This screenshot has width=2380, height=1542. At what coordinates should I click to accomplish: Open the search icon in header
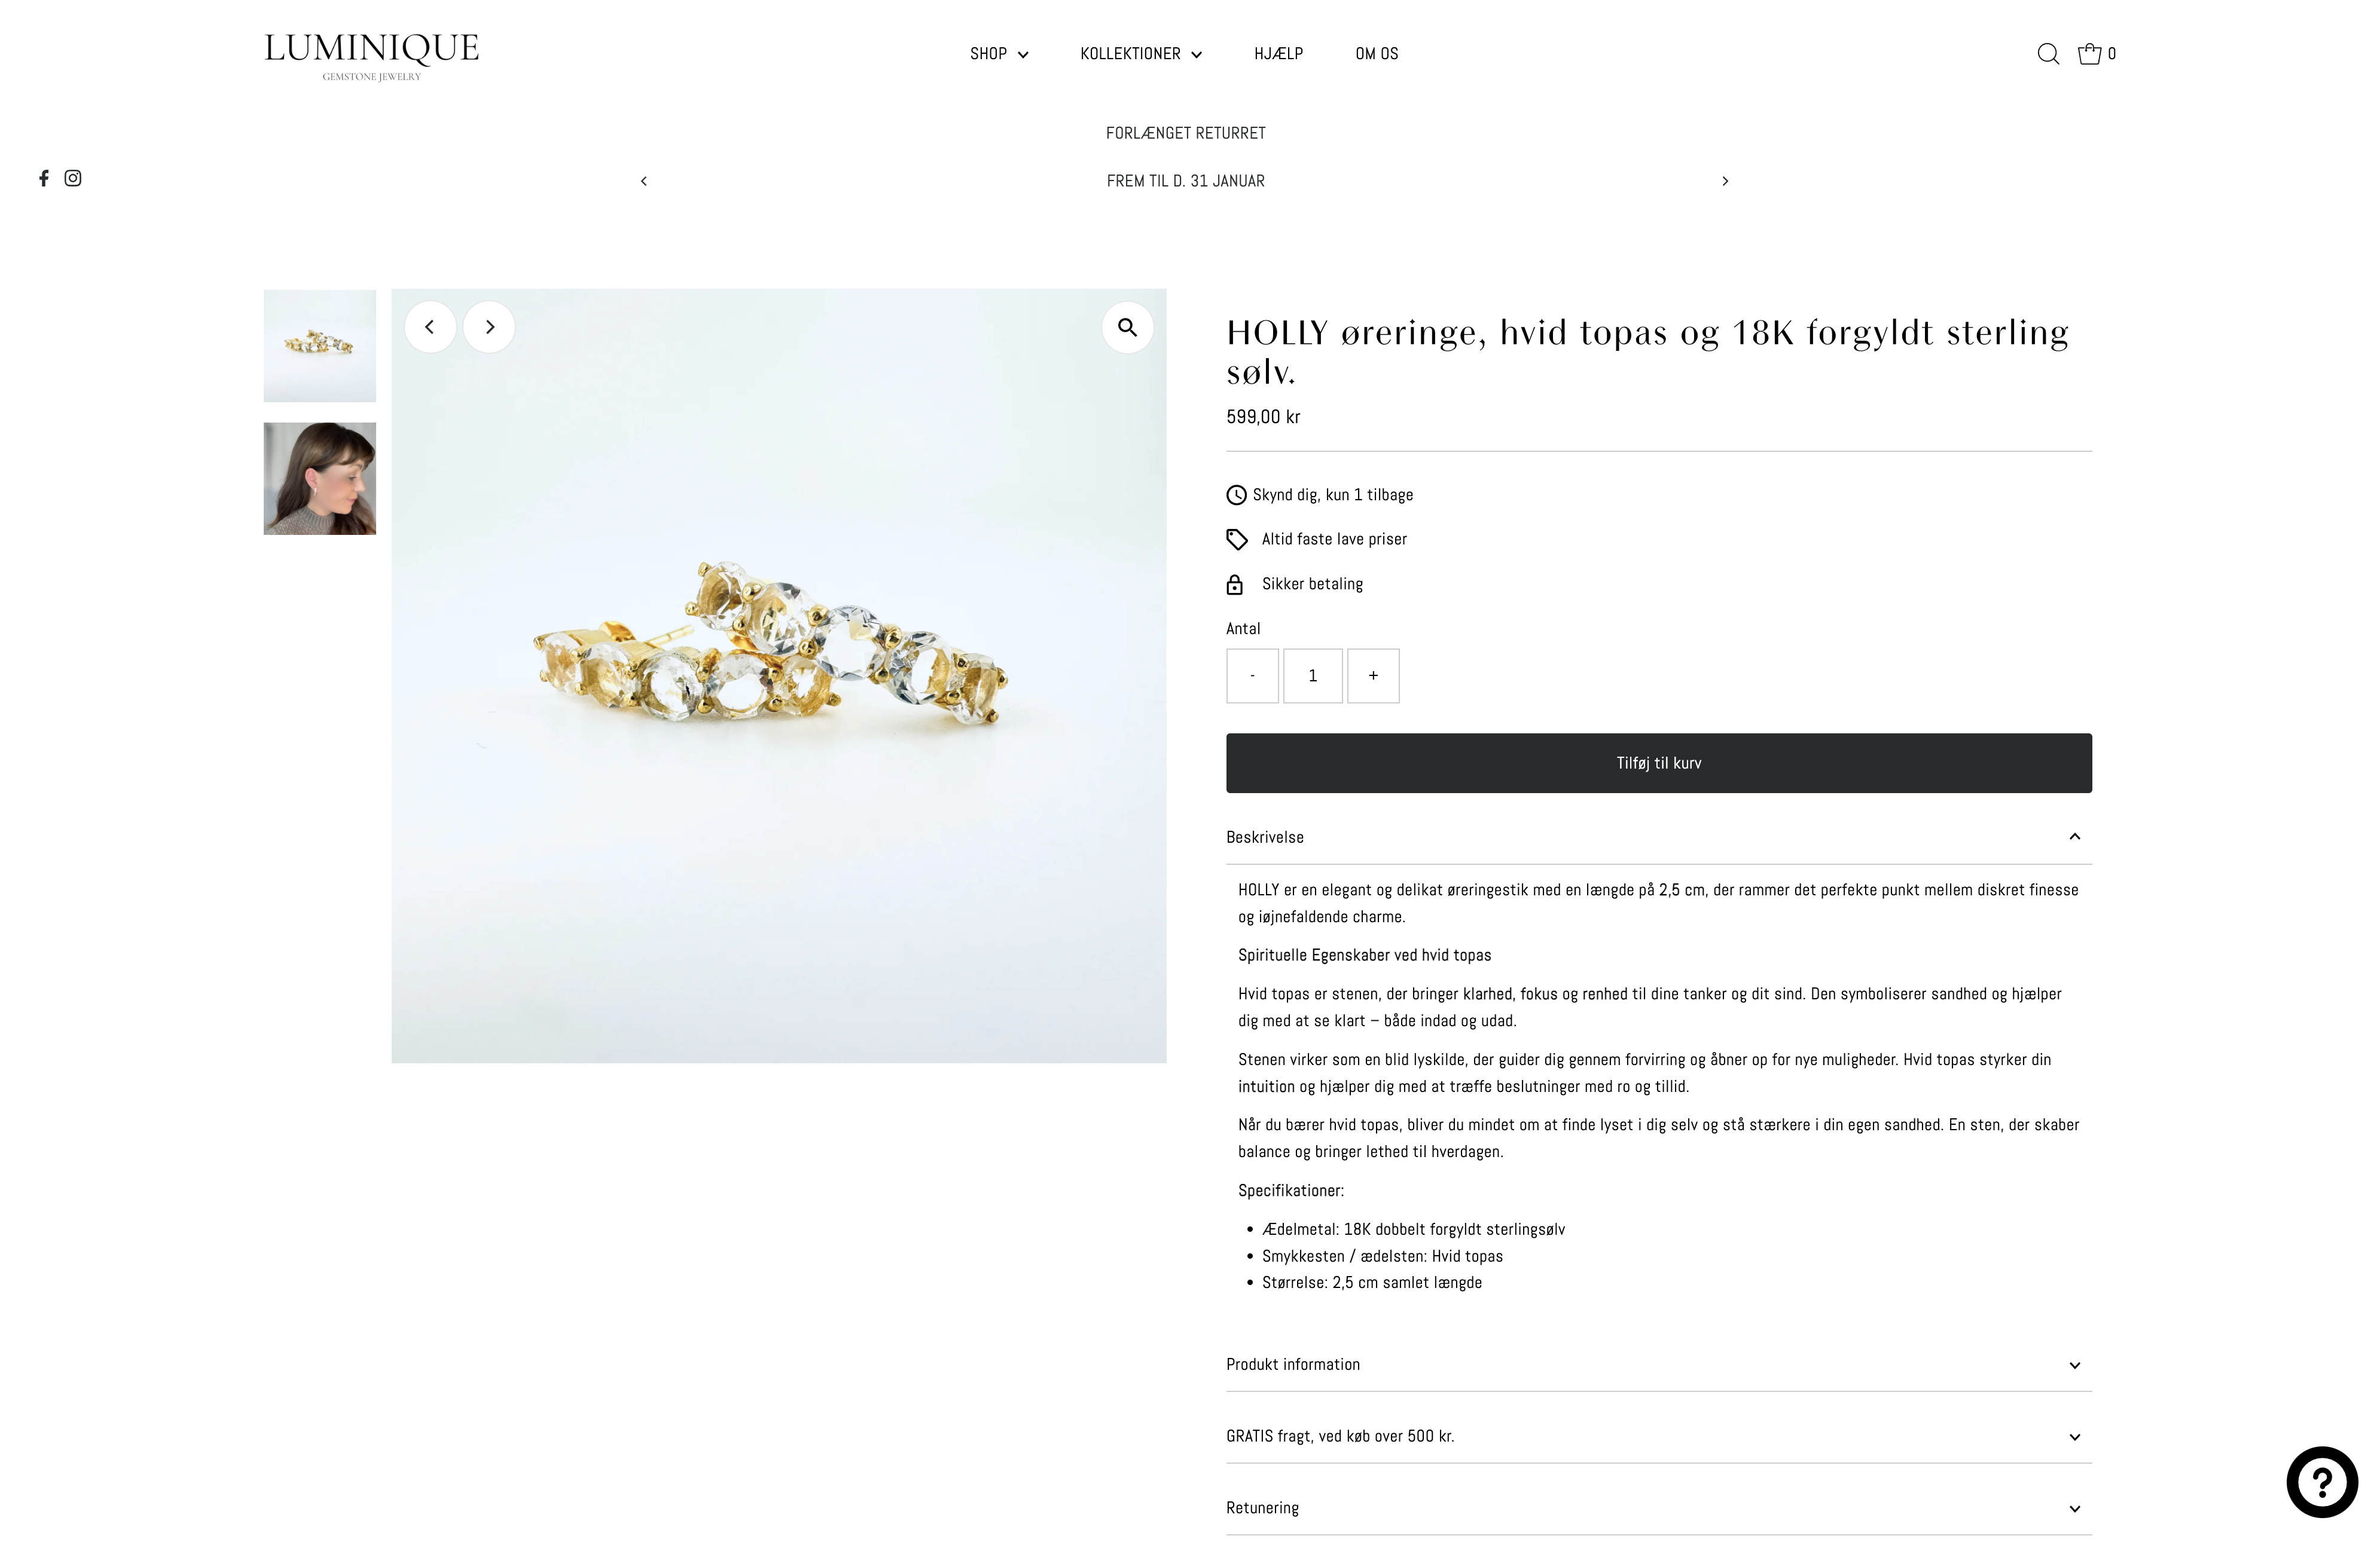click(2047, 54)
